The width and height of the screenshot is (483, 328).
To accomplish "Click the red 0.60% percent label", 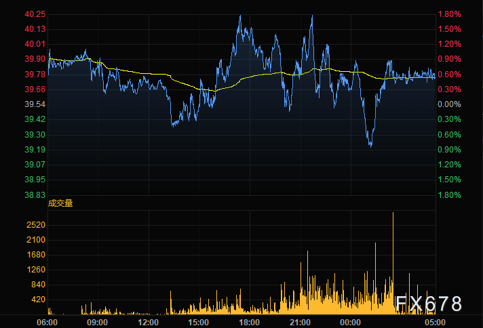I will 450,75.
